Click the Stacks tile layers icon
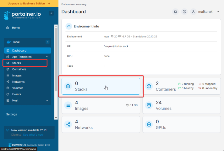The height and width of the screenshot is (151, 224). pyautogui.click(x=68, y=86)
